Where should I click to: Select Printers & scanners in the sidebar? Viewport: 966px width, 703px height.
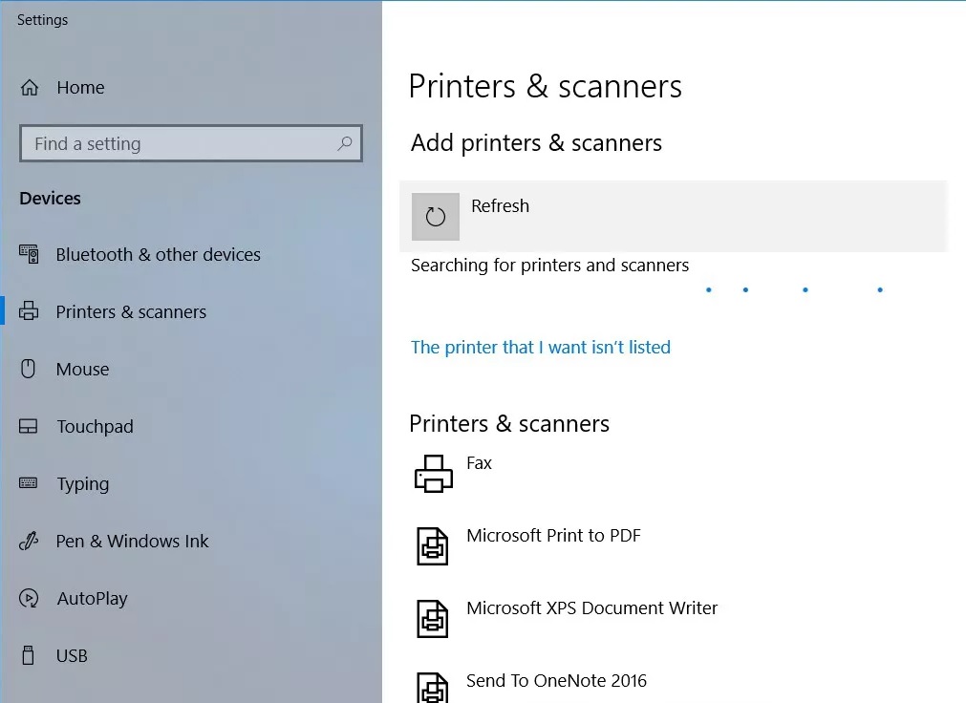point(131,312)
